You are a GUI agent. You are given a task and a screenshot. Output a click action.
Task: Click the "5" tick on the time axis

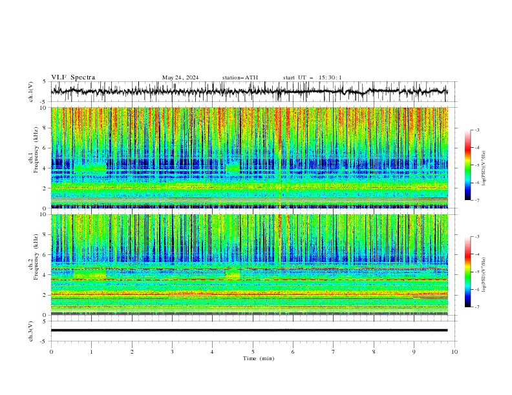[x=253, y=352]
